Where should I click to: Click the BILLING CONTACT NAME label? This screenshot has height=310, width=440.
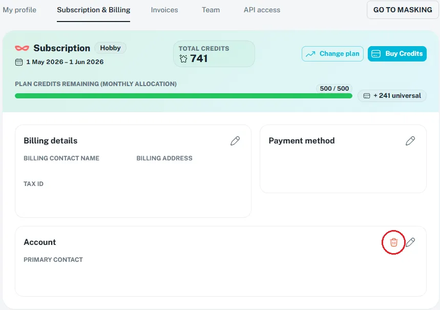coord(61,158)
